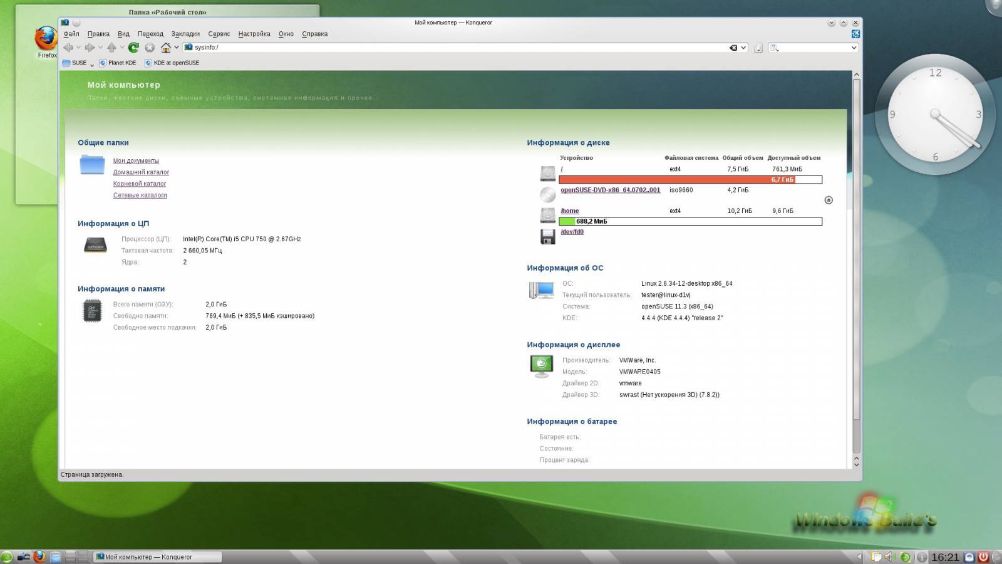This screenshot has width=1002, height=564.
Task: Open the Закладки menu
Action: pos(185,34)
